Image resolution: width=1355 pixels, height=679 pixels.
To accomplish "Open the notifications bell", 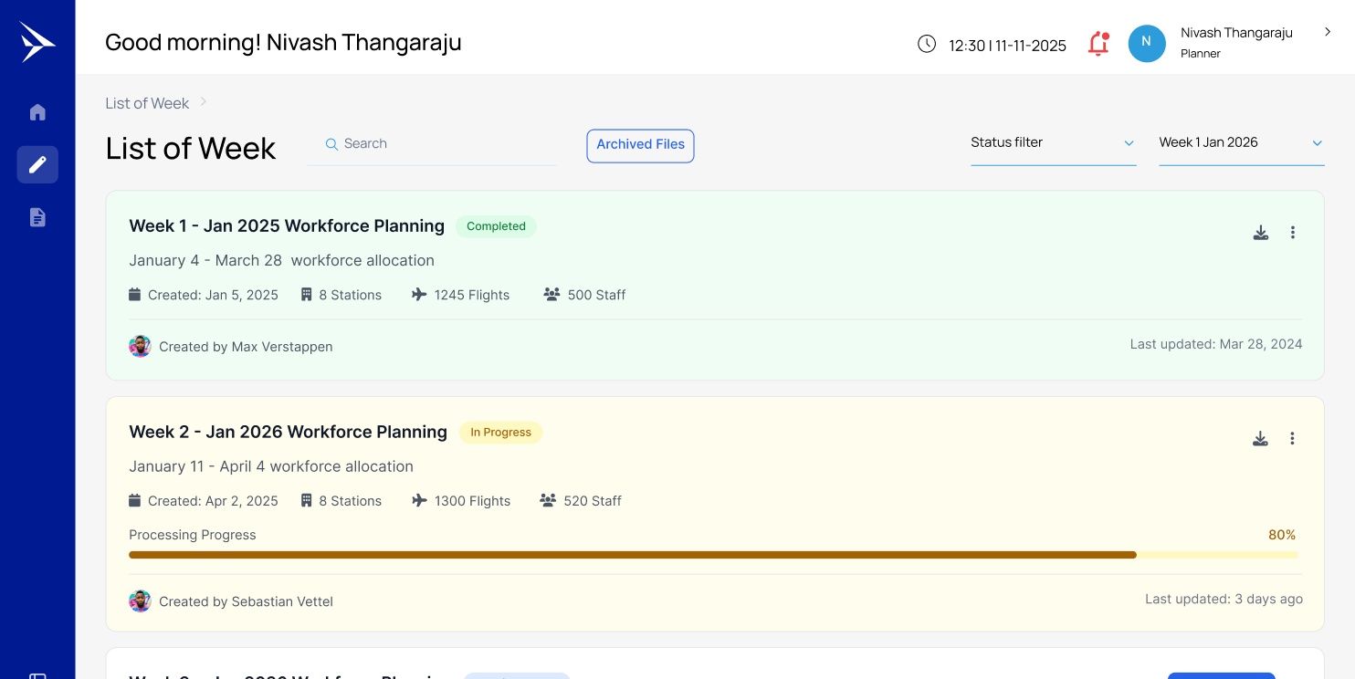I will (1098, 43).
